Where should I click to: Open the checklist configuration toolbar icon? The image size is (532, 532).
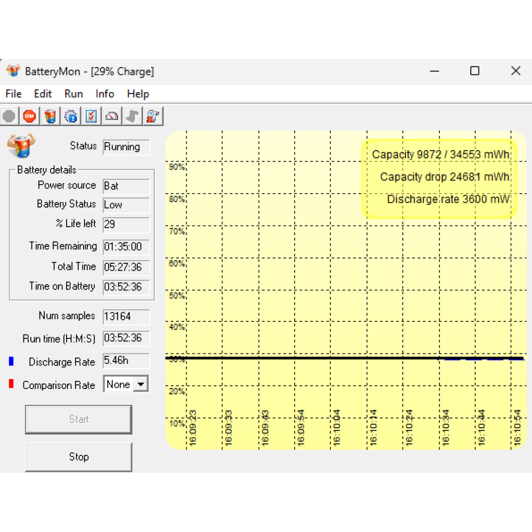click(91, 116)
